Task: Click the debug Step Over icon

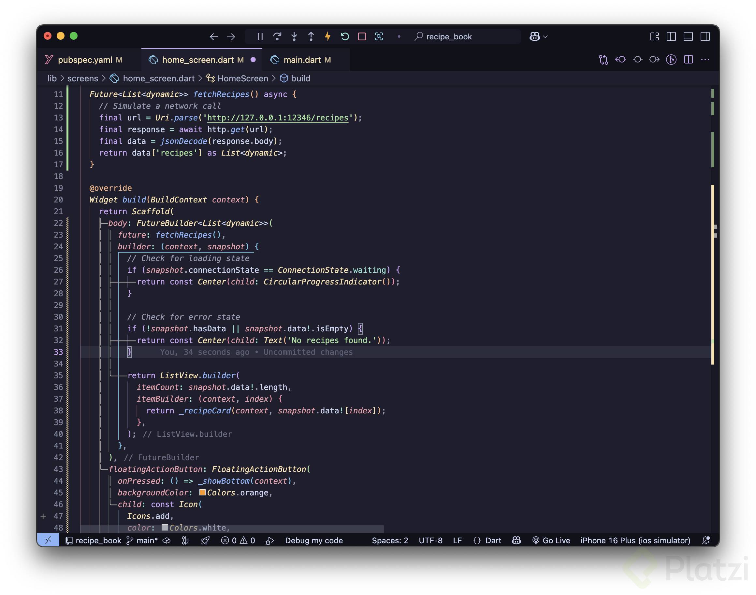Action: [x=277, y=36]
